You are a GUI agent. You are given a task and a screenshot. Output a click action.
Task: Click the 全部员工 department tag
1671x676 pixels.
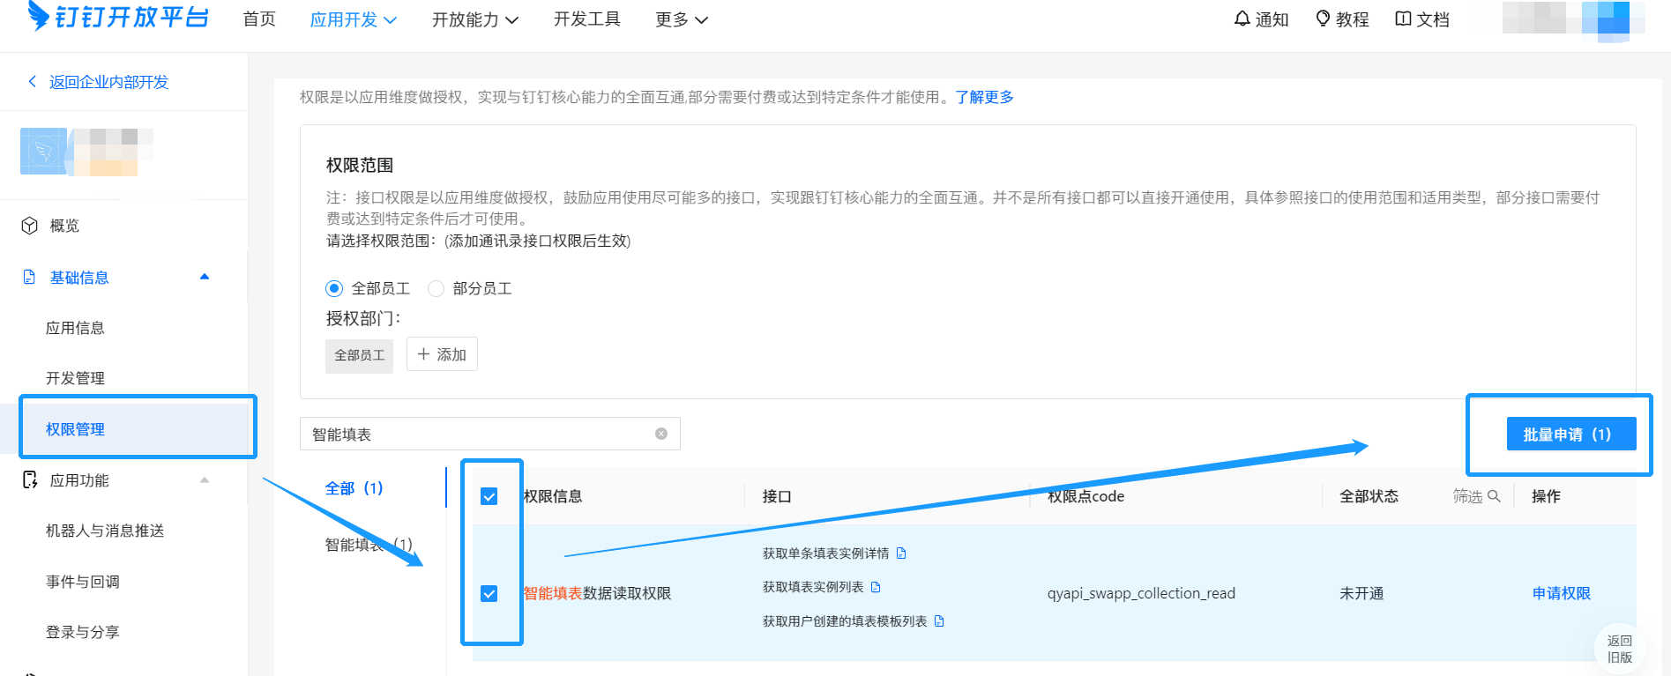coord(359,355)
